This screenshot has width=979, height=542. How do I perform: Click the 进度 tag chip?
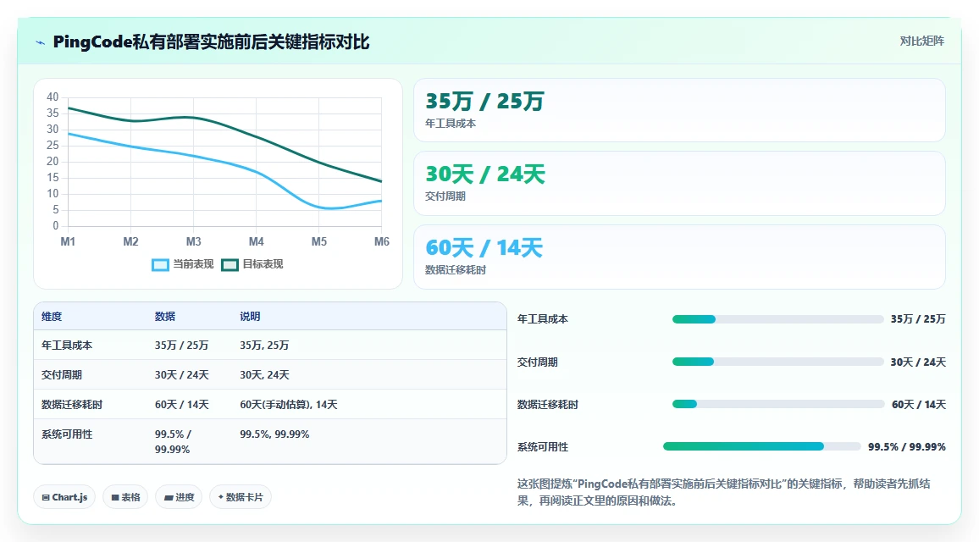[x=179, y=498]
